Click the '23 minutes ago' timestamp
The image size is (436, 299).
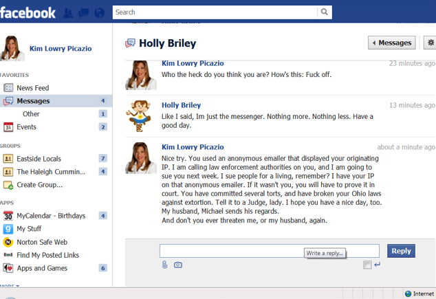(x=412, y=63)
